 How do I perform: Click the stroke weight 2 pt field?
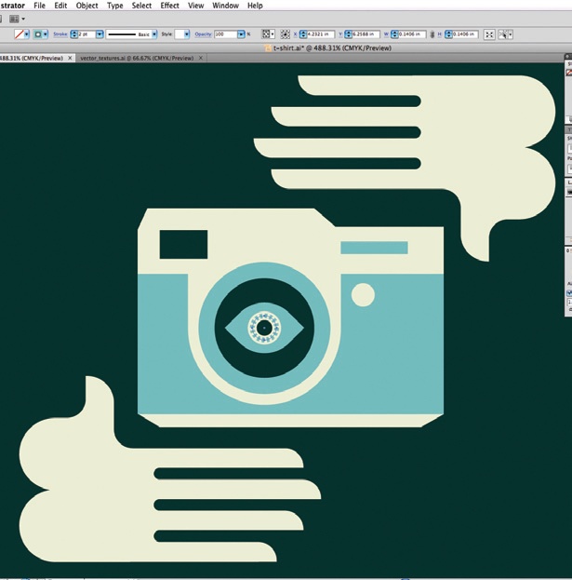pyautogui.click(x=86, y=34)
